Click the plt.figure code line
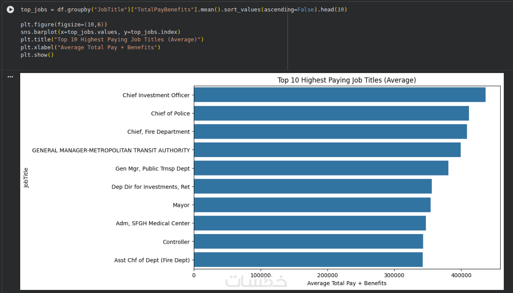Image resolution: width=513 pixels, height=293 pixels. (64, 24)
